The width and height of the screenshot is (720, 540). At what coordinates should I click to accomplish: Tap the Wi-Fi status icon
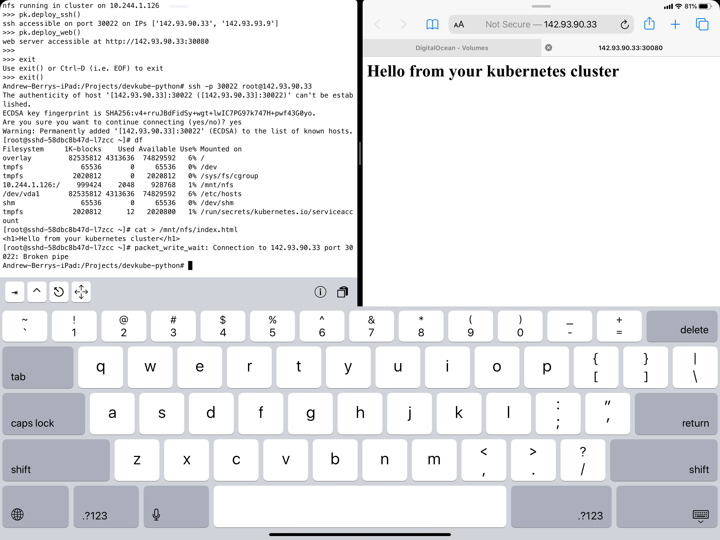tap(678, 6)
